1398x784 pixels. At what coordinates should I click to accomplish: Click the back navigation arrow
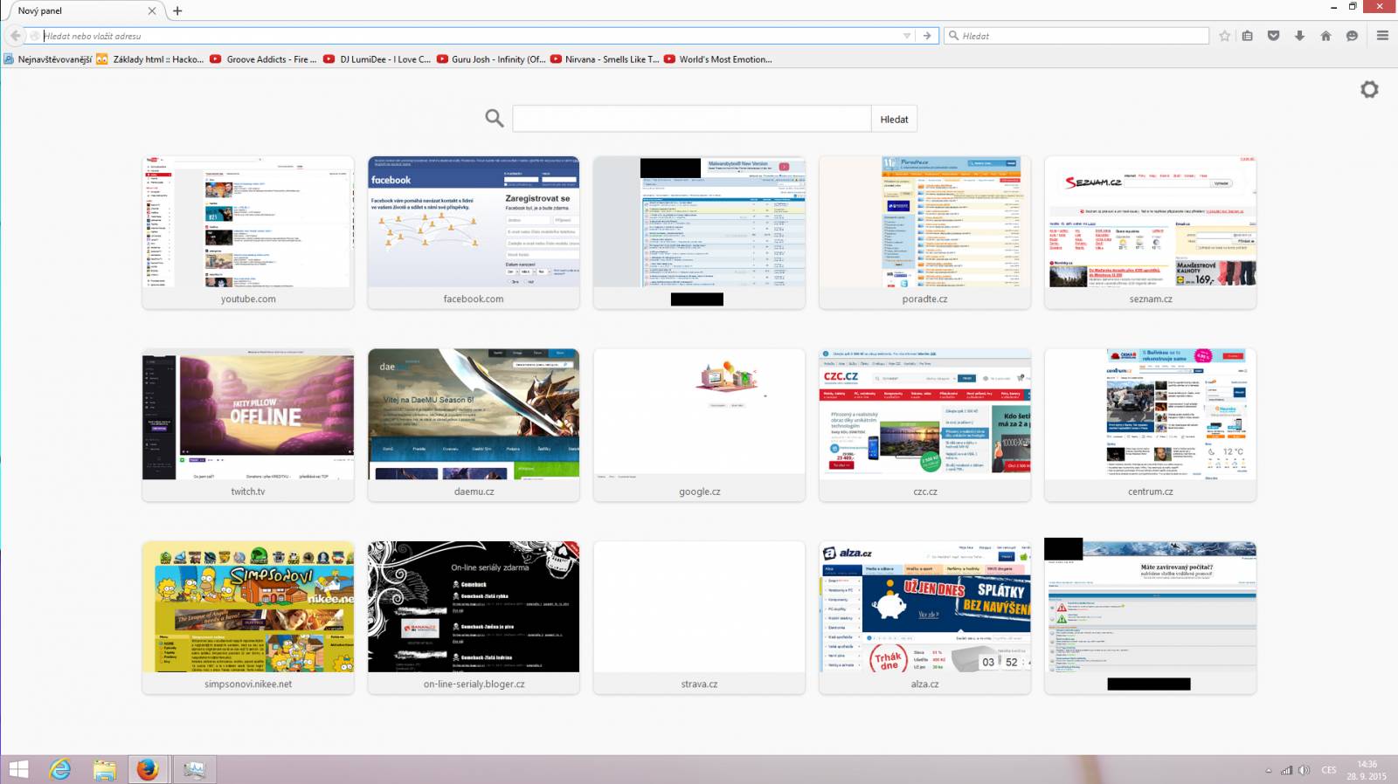pos(15,36)
